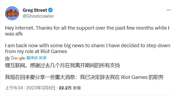Screen dimensions: 176x96
Task: Click the 2023年3月8日 date
Action: point(41,88)
